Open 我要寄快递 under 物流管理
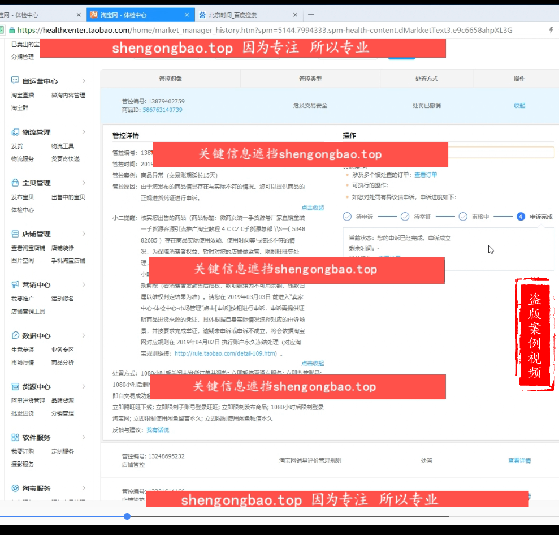The width and height of the screenshot is (559, 535). click(65, 159)
